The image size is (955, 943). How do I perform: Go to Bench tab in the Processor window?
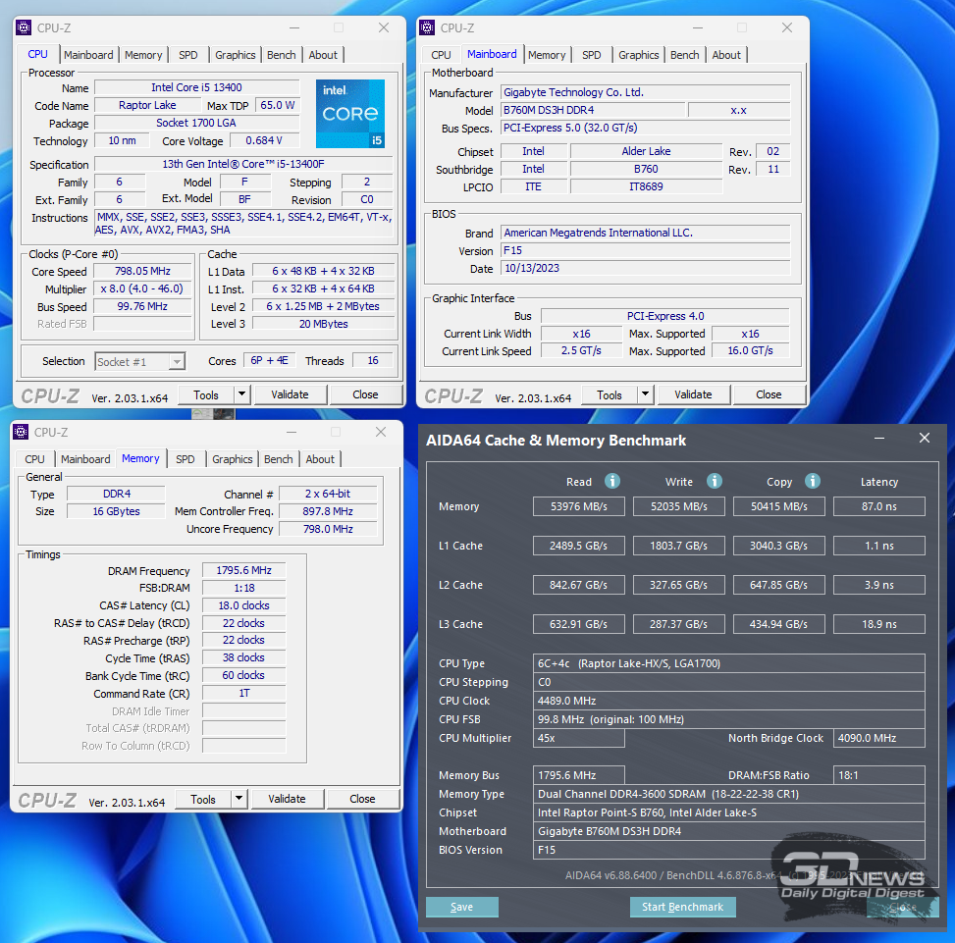click(282, 55)
